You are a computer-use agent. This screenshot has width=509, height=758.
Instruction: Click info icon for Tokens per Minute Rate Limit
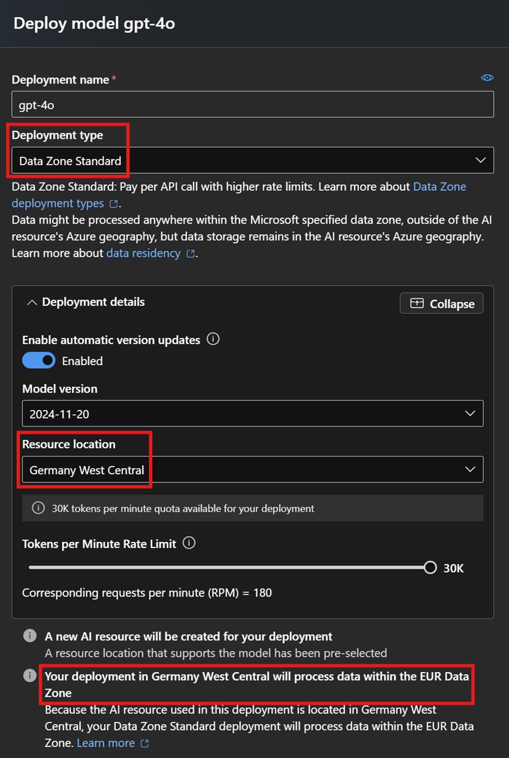click(189, 543)
